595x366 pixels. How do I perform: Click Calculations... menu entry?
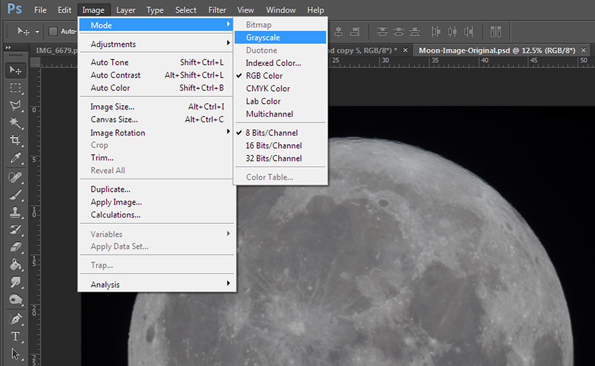[x=156, y=215]
